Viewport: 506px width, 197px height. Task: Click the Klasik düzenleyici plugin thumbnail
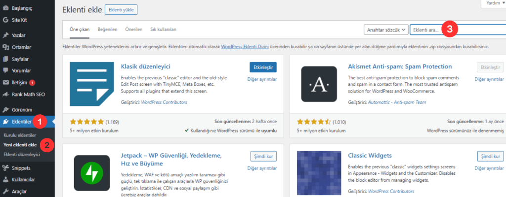(91, 84)
